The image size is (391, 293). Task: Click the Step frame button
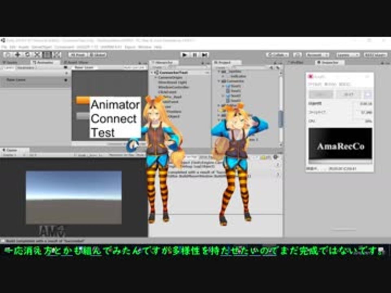click(204, 55)
